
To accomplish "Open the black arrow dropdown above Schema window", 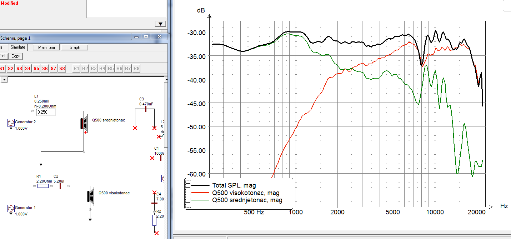I will (161, 24).
